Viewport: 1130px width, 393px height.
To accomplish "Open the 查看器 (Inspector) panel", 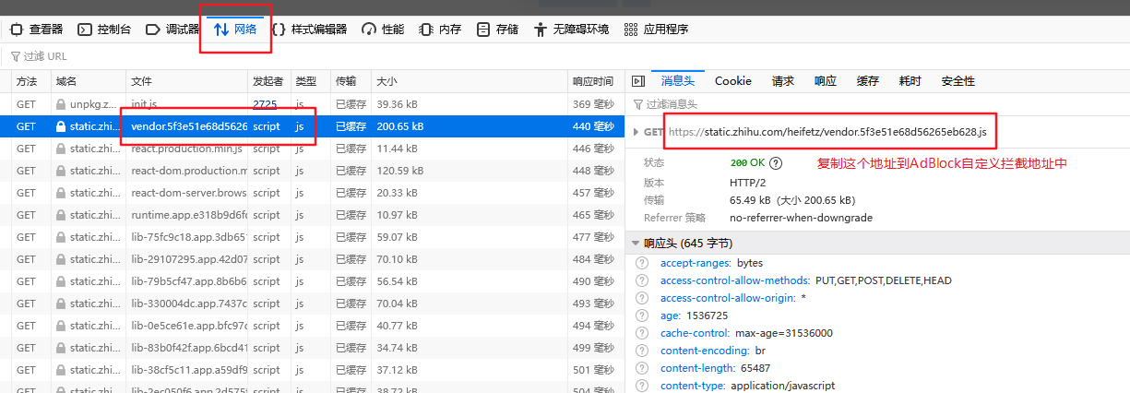I will pos(37,30).
